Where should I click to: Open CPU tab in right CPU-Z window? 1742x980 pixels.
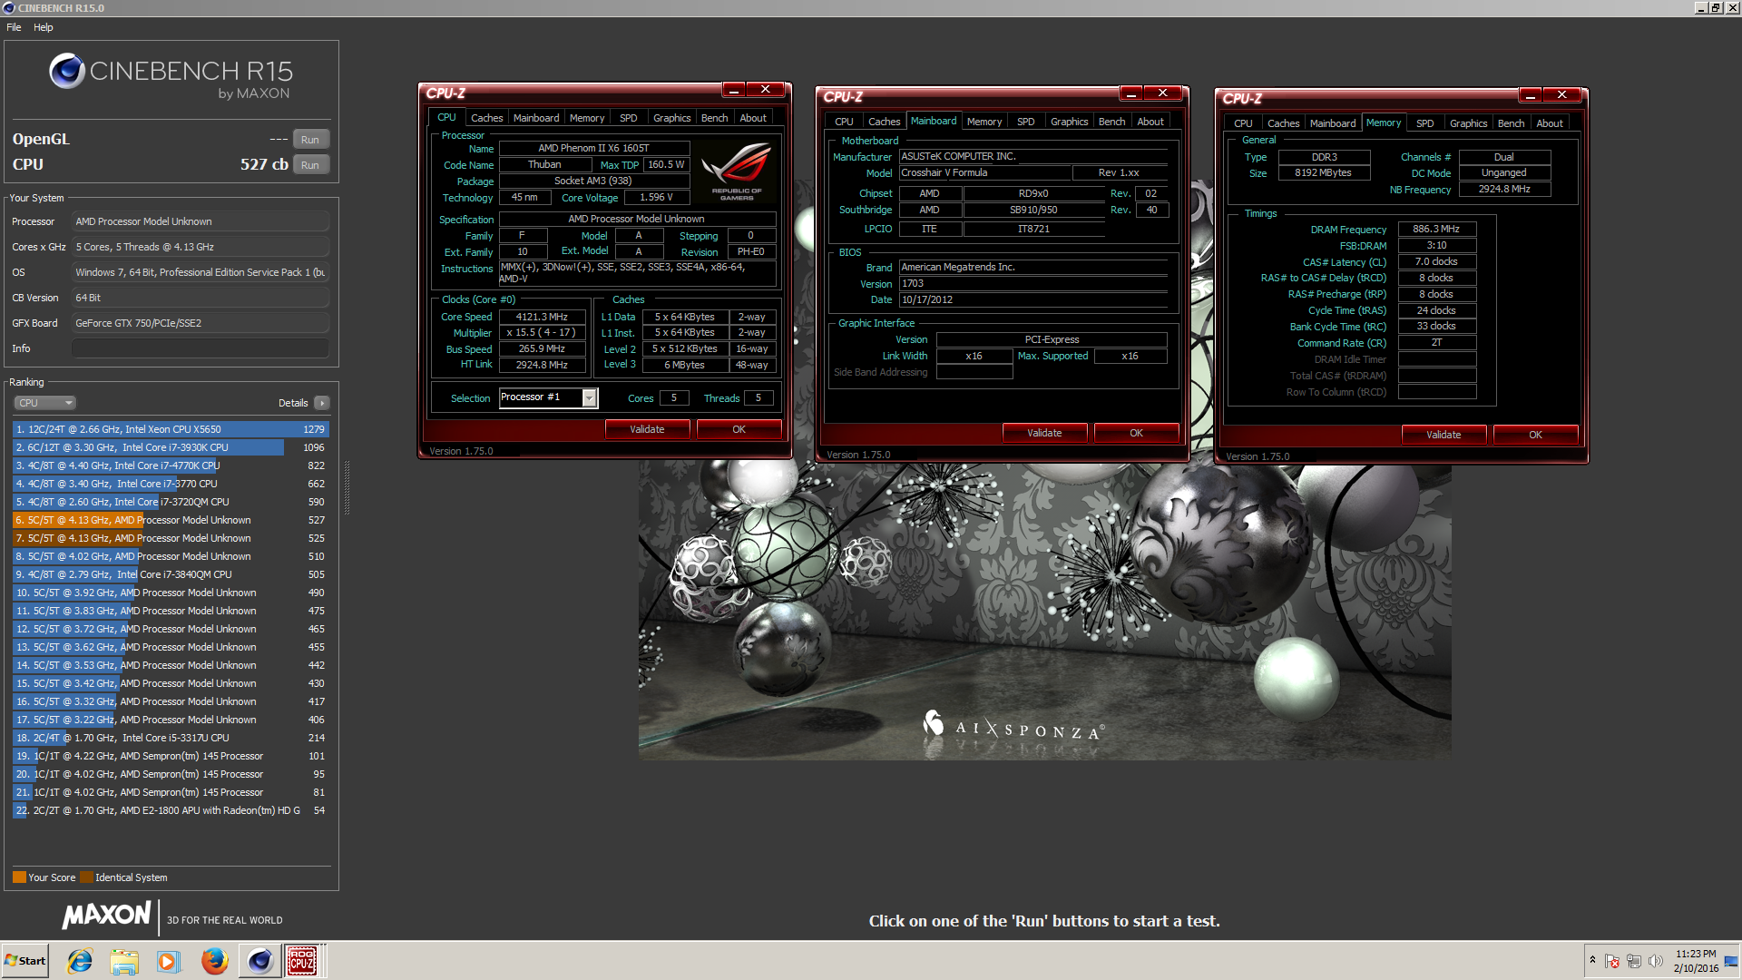point(1243,123)
